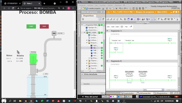Insert an empty box instruction
Image resolution: width=182 pixels, height=103 pixels.
pyautogui.click(x=122, y=27)
